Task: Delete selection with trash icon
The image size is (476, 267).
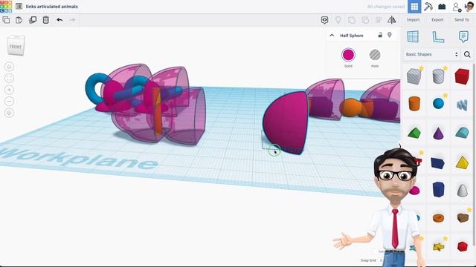Action: click(46, 20)
